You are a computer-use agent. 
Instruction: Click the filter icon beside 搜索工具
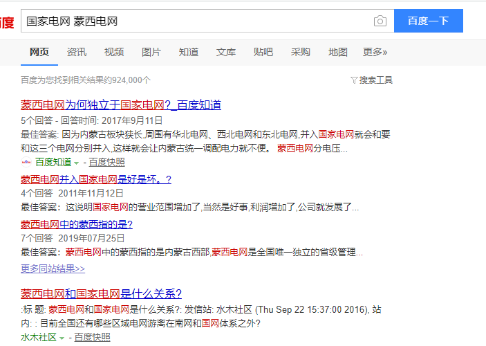[x=354, y=80]
